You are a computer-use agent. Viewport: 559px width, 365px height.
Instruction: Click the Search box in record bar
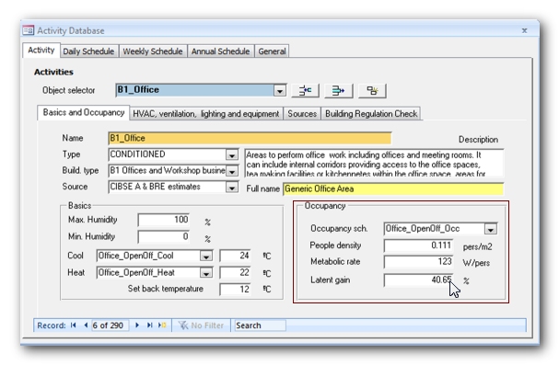[260, 325]
